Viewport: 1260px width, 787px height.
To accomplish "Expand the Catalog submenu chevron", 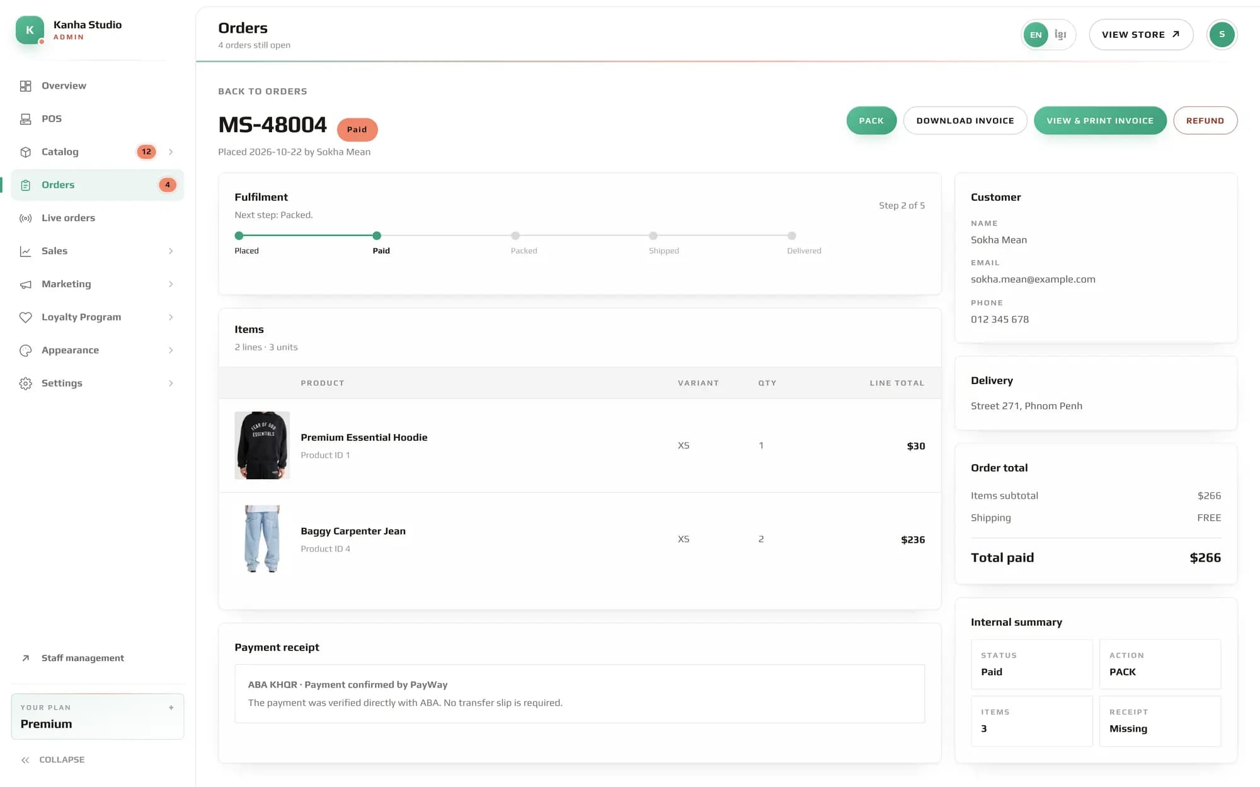I will point(171,152).
